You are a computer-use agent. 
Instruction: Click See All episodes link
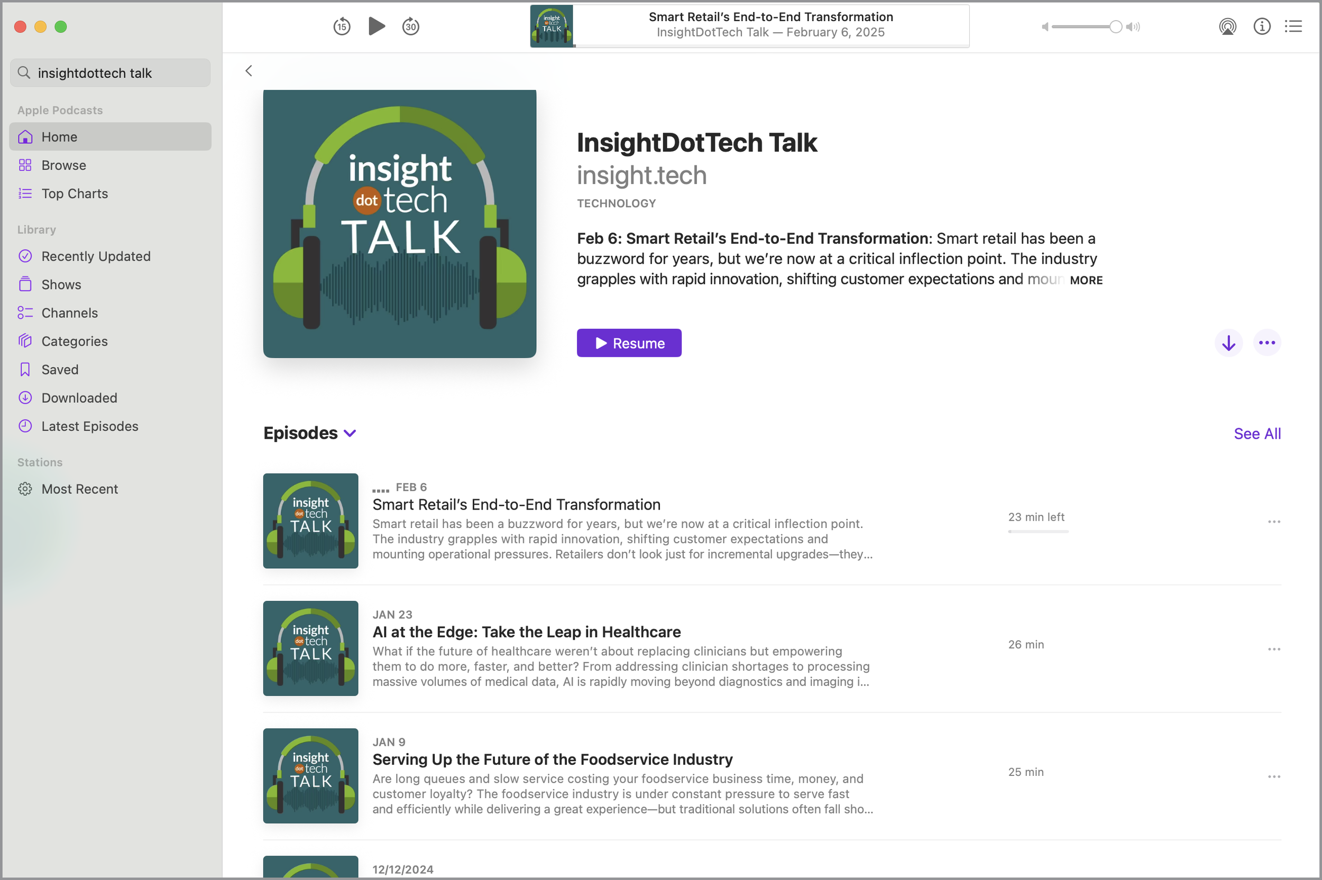click(1256, 434)
